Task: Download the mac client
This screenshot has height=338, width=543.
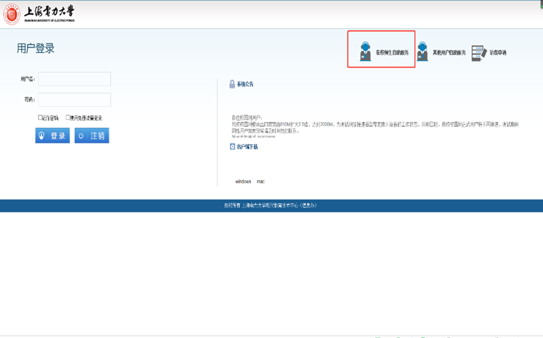Action: point(261,181)
